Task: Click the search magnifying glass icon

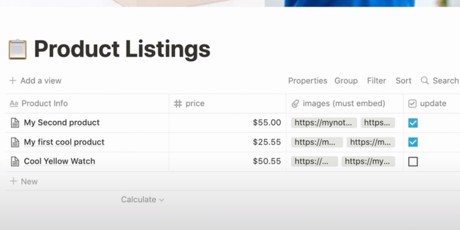Action: (x=425, y=81)
